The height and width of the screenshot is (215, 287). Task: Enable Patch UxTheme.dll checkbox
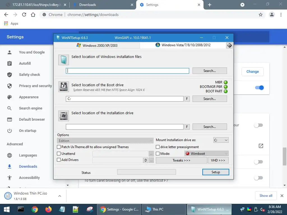tap(59, 147)
